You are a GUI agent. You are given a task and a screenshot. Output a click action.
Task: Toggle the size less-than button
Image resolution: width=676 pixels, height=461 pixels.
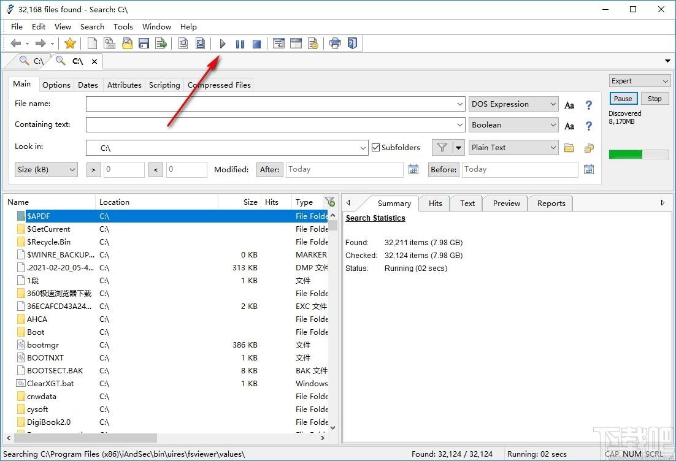point(156,170)
